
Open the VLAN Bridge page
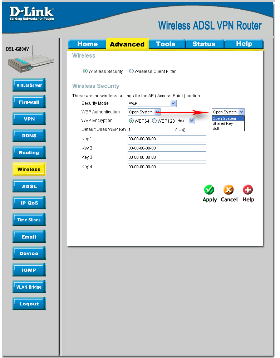(x=29, y=287)
